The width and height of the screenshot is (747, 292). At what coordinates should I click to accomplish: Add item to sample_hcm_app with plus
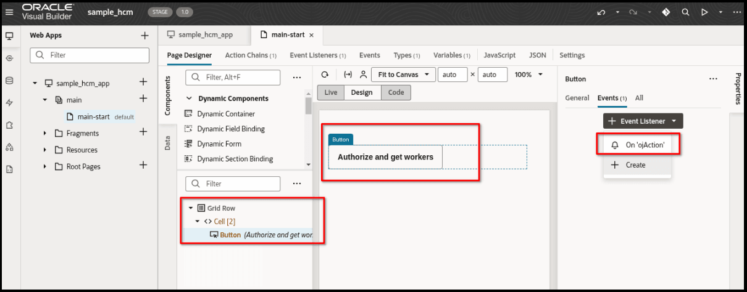[x=143, y=82]
